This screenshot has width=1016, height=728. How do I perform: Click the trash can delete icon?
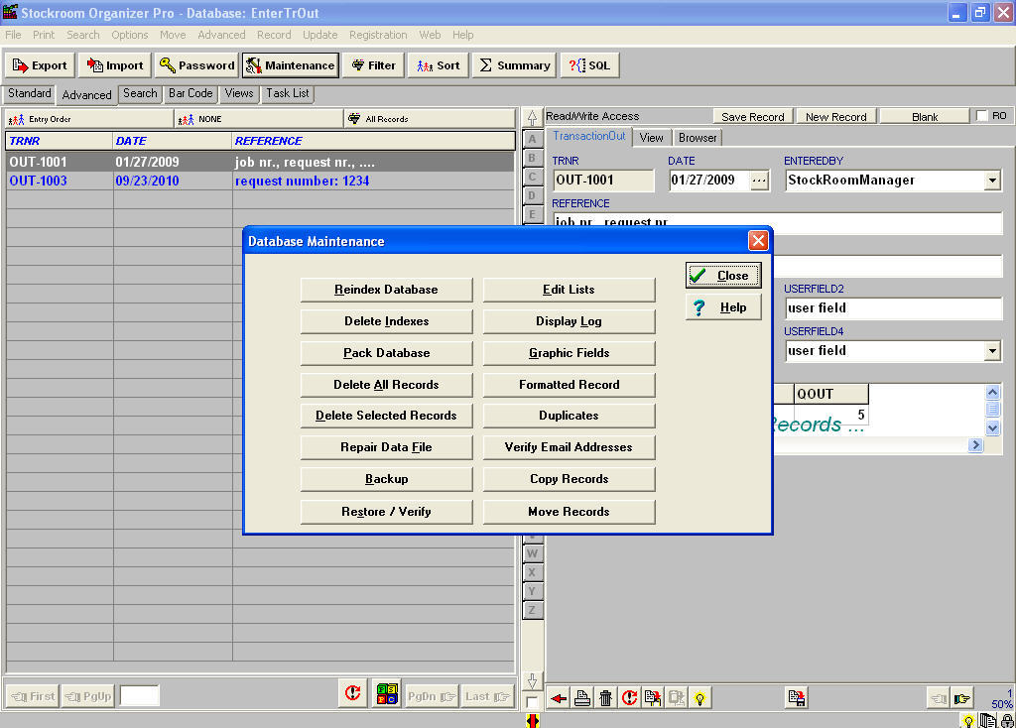[605, 698]
